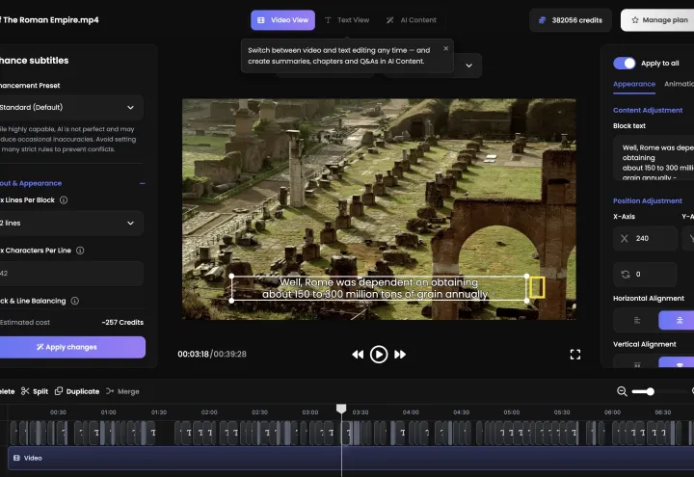
Task: Click the 05:00 mark on timeline ruler
Action: click(x=512, y=412)
